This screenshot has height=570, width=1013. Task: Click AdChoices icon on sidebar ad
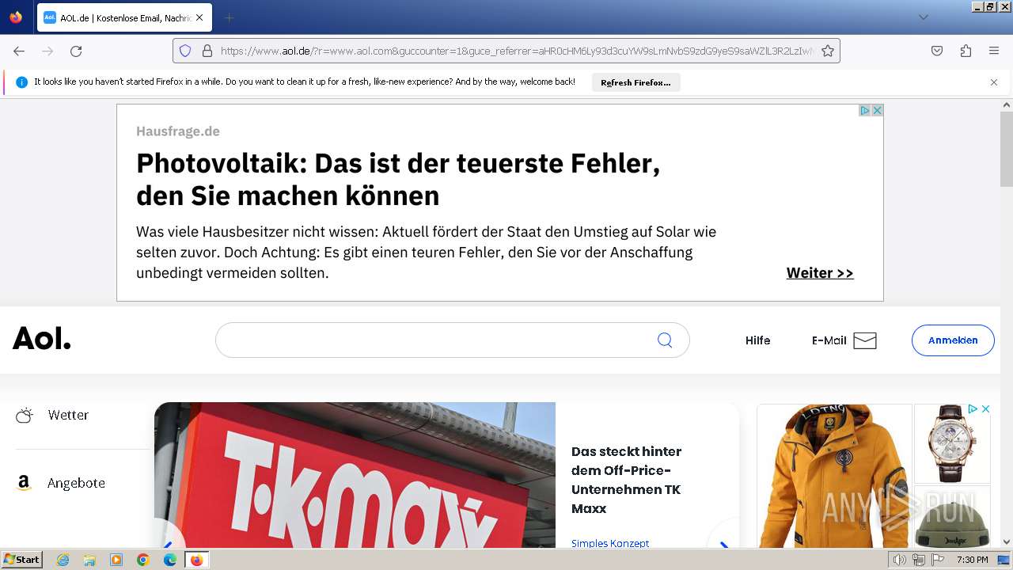[973, 408]
